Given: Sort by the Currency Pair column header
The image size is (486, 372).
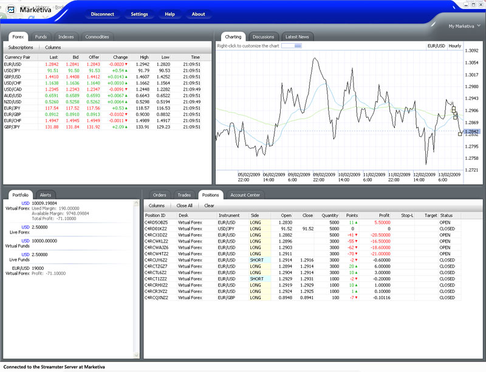Looking at the screenshot, I should [x=21, y=57].
